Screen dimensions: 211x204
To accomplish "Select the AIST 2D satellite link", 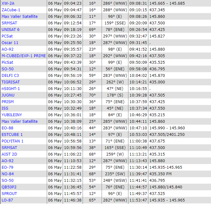I will 9,154.
